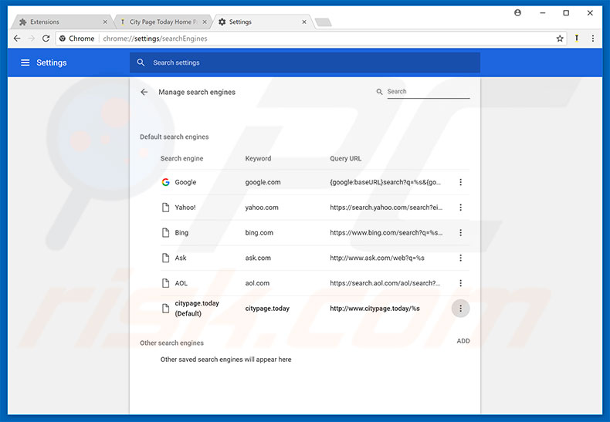Open the Chrome profile avatar icon

point(517,13)
